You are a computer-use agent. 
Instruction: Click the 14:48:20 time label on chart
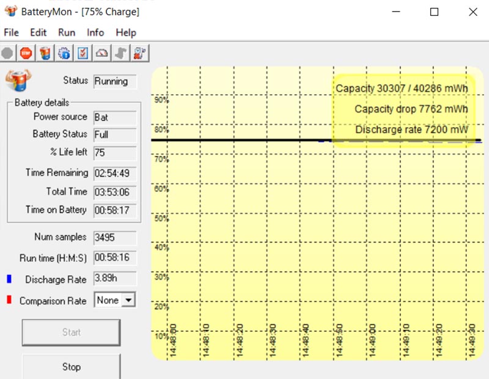(239, 340)
